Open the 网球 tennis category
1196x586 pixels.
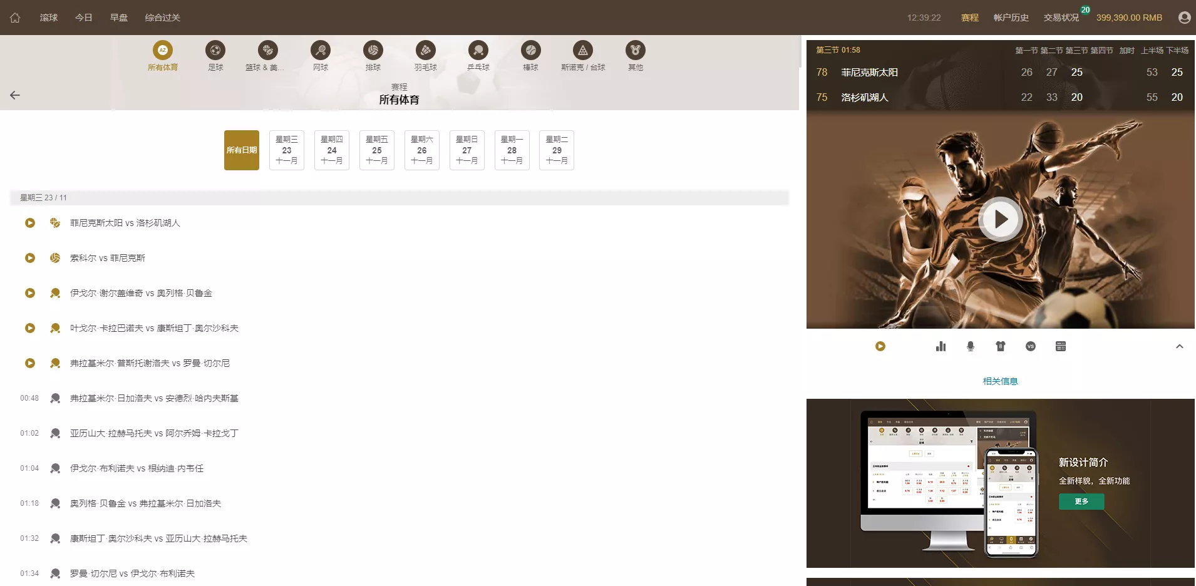pyautogui.click(x=321, y=51)
